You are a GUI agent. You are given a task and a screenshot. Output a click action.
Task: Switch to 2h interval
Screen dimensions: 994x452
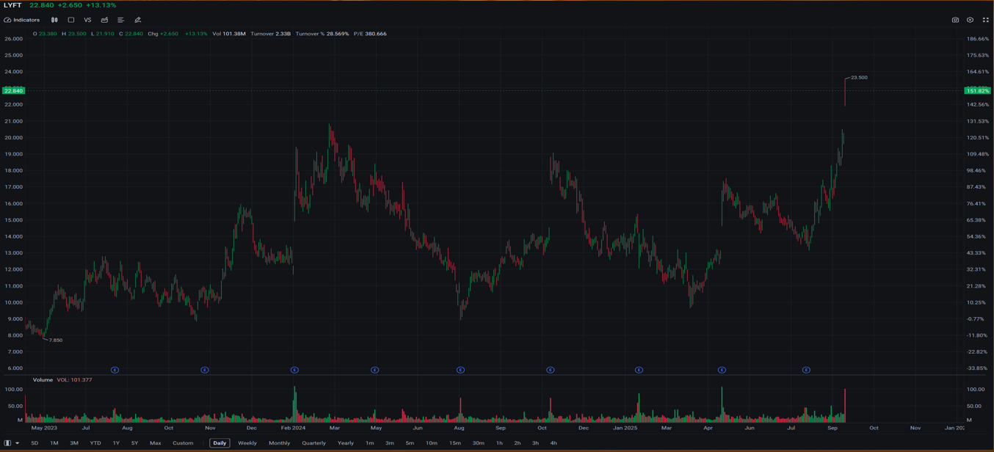click(x=518, y=443)
